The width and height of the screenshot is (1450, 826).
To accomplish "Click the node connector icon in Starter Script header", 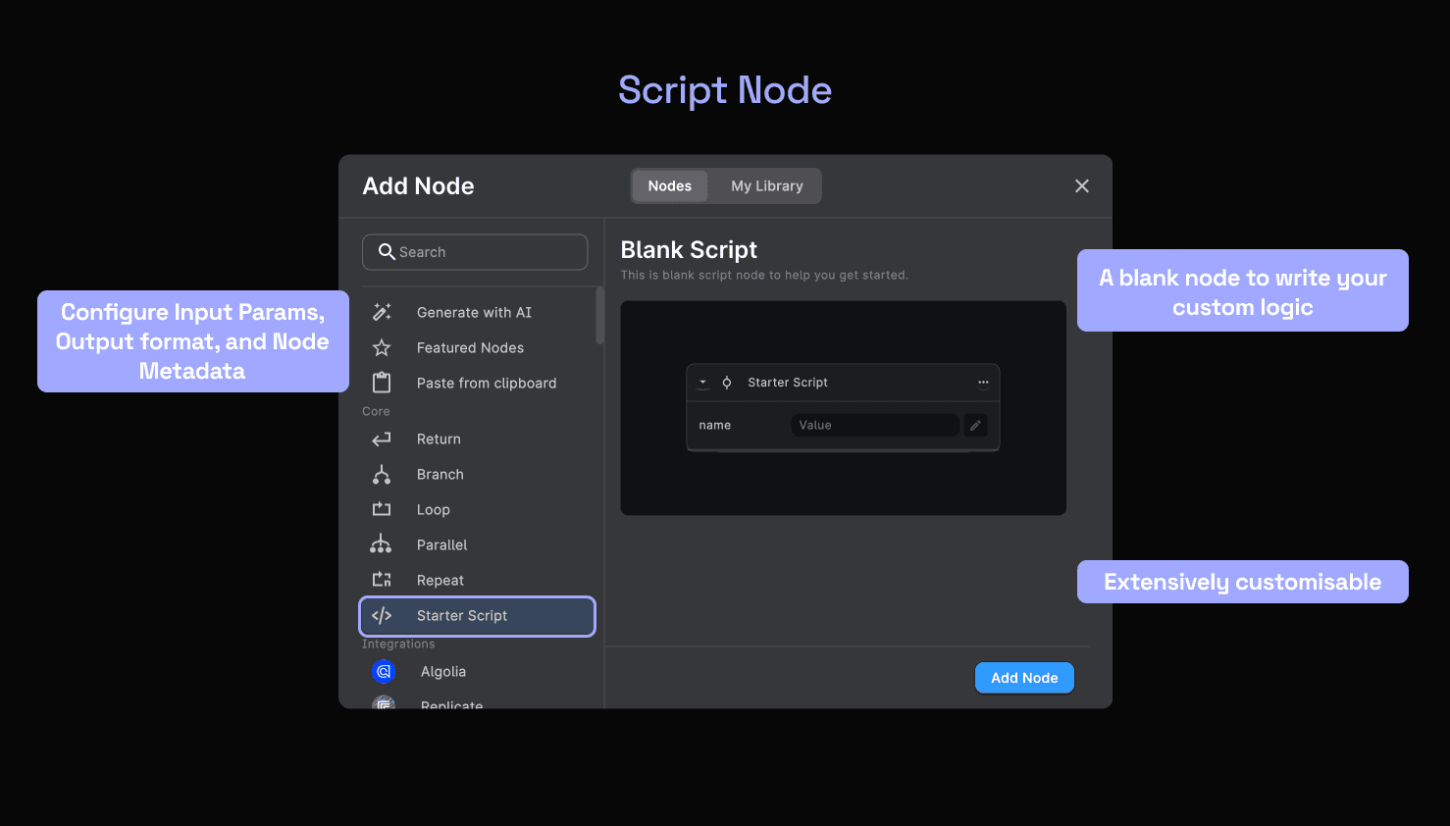I will (726, 382).
